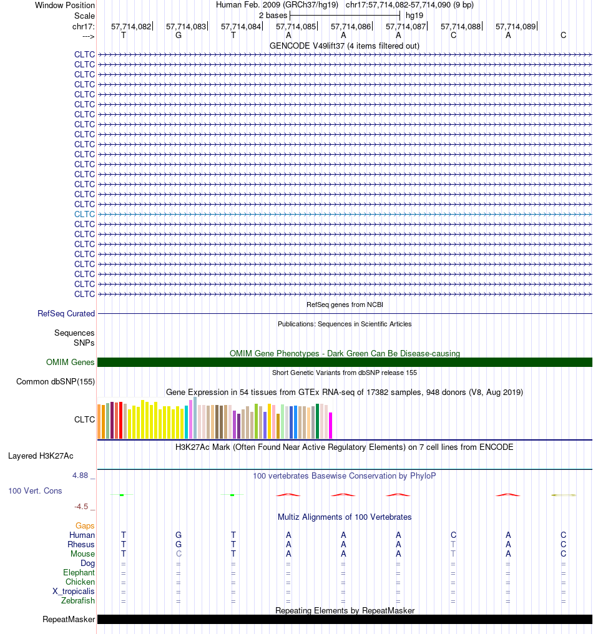
Task: Click the orange Gaps label
Action: (85, 525)
